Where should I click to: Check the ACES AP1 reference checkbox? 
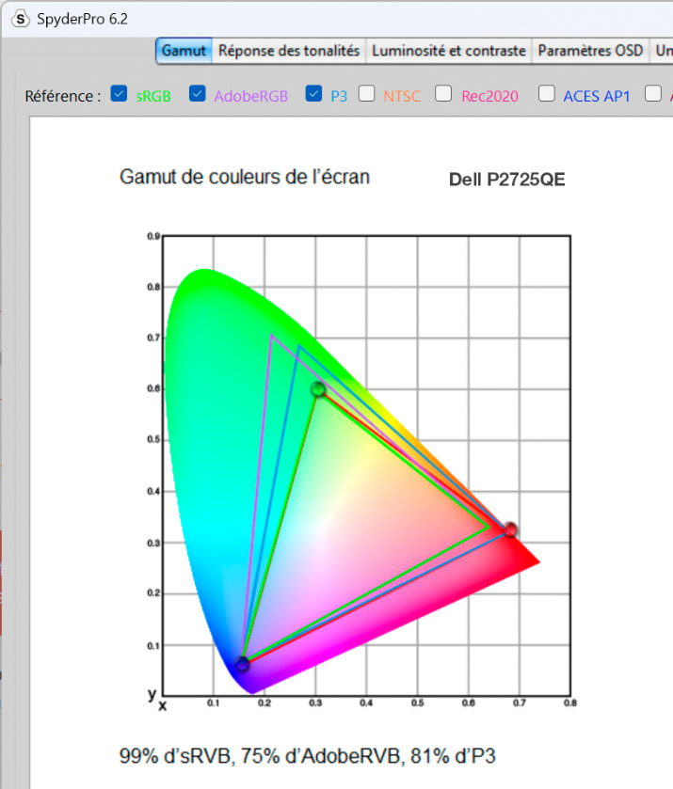[x=546, y=94]
